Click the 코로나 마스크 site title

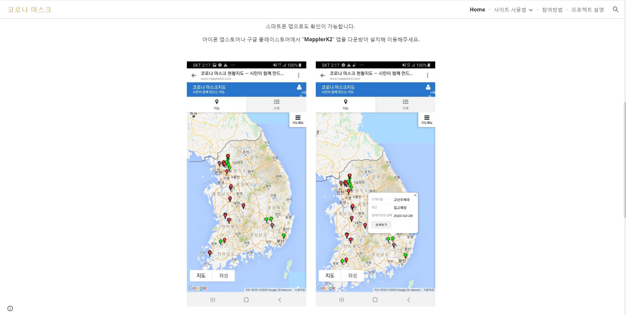coord(29,9)
